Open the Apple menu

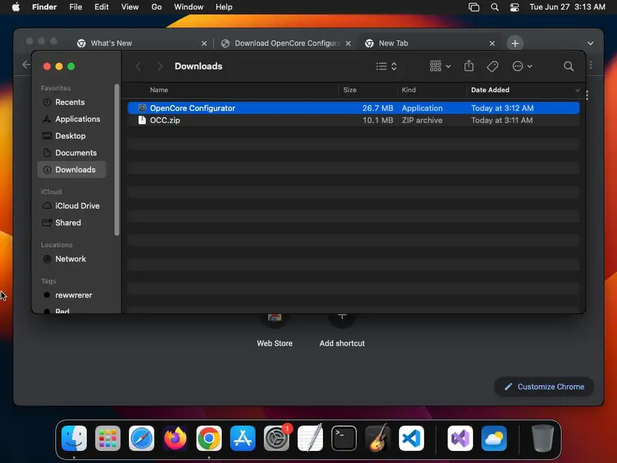tap(16, 7)
